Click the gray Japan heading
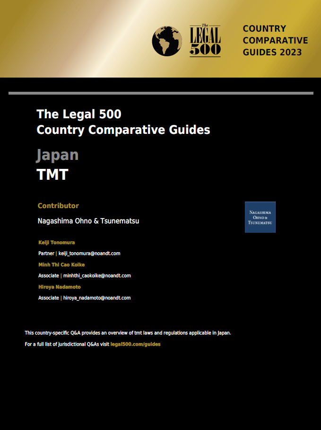This screenshot has height=430, width=321. pos(57,155)
